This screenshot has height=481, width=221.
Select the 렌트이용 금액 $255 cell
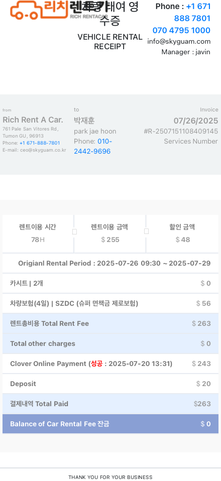110,234
